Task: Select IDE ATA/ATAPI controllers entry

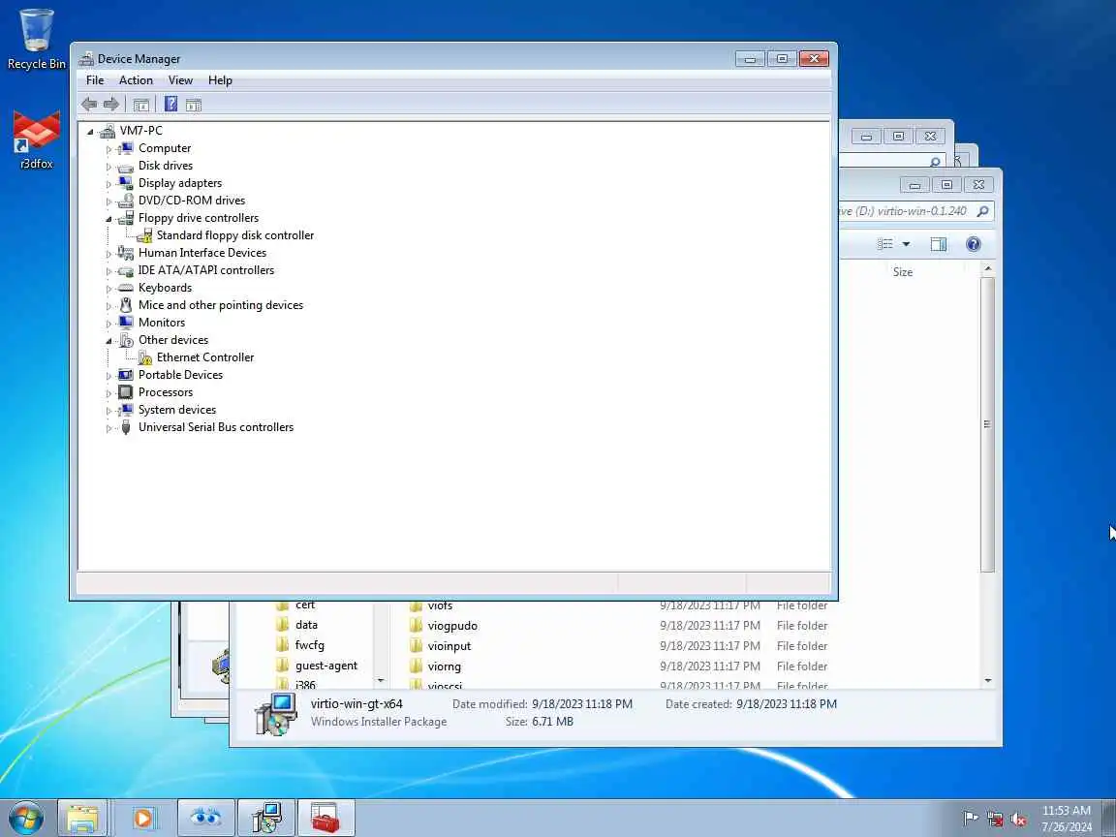Action: [x=206, y=270]
